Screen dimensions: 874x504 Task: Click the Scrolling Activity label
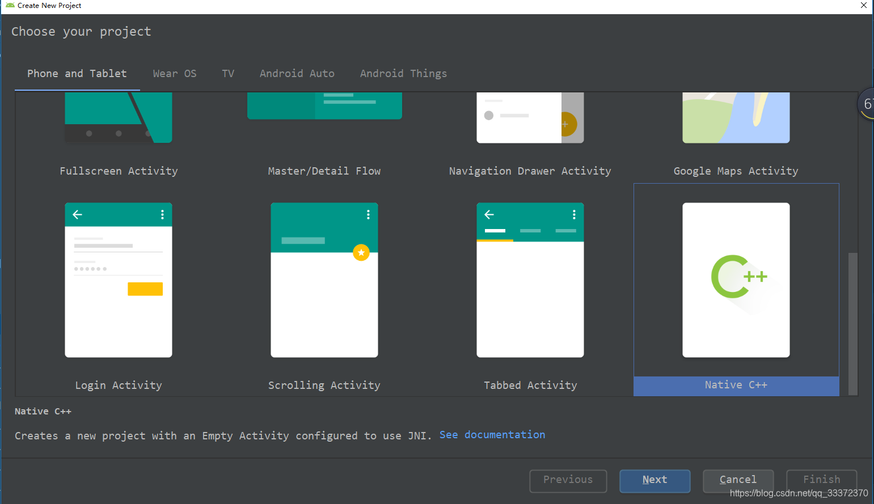[324, 386]
